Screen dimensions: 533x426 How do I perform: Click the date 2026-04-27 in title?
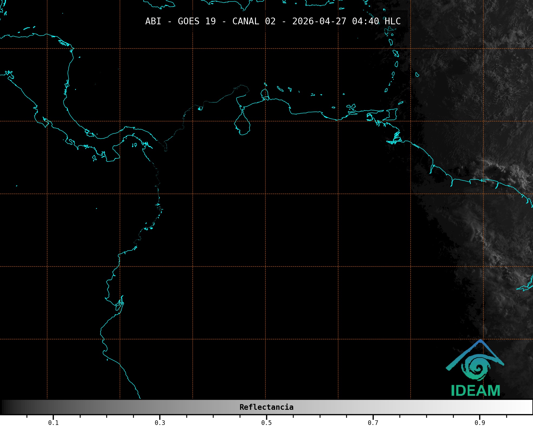(x=319, y=21)
